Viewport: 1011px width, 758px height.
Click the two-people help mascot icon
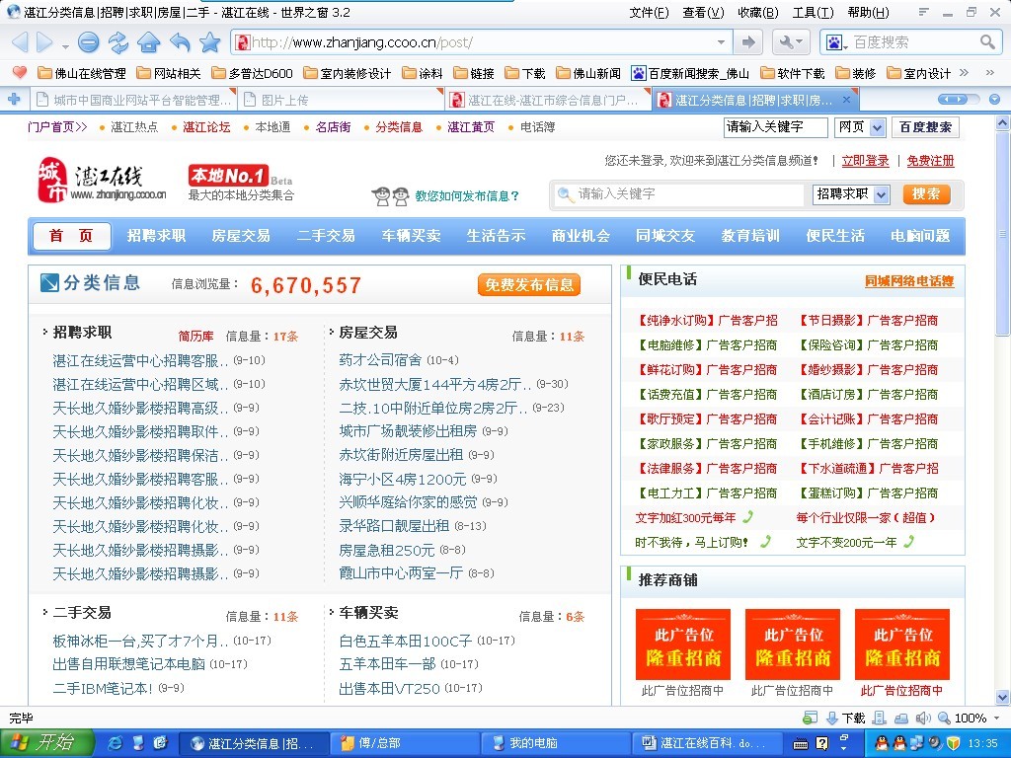coord(391,196)
